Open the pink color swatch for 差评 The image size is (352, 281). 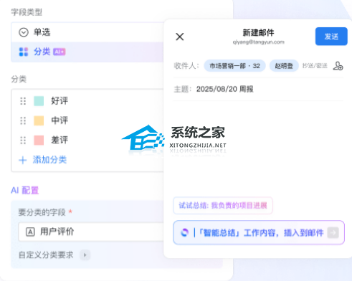39,140
